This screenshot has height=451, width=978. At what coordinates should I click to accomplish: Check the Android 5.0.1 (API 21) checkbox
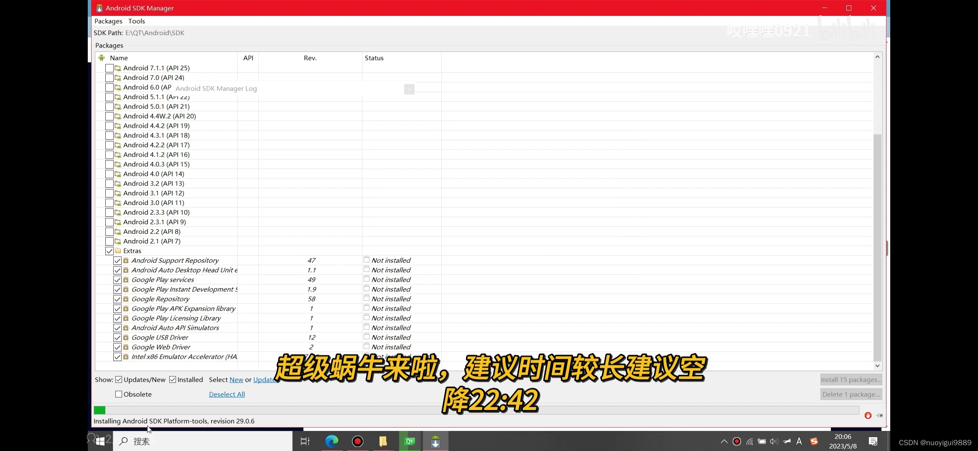coord(110,106)
